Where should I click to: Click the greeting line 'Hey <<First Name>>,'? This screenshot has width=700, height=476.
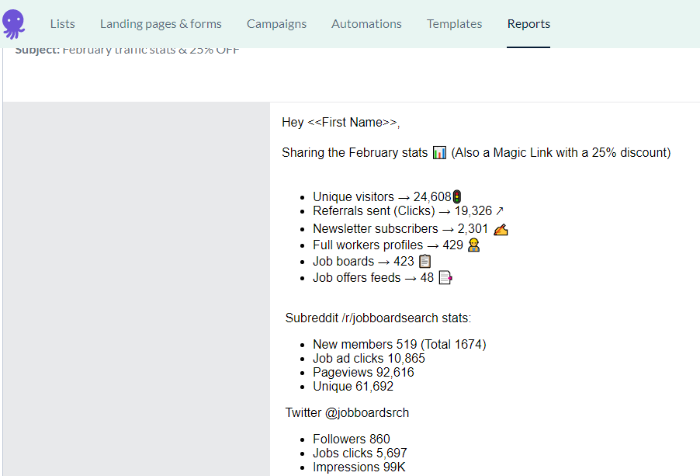341,123
